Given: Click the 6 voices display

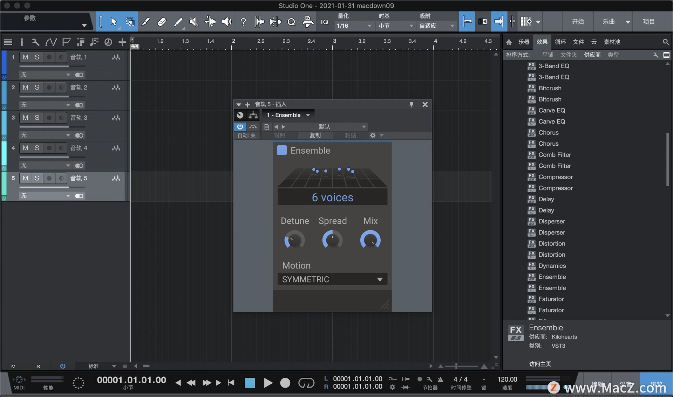Looking at the screenshot, I should [332, 197].
